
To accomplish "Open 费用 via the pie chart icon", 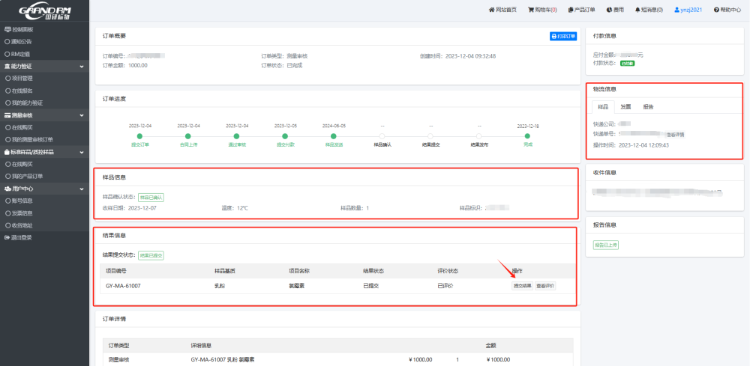I will tap(609, 10).
